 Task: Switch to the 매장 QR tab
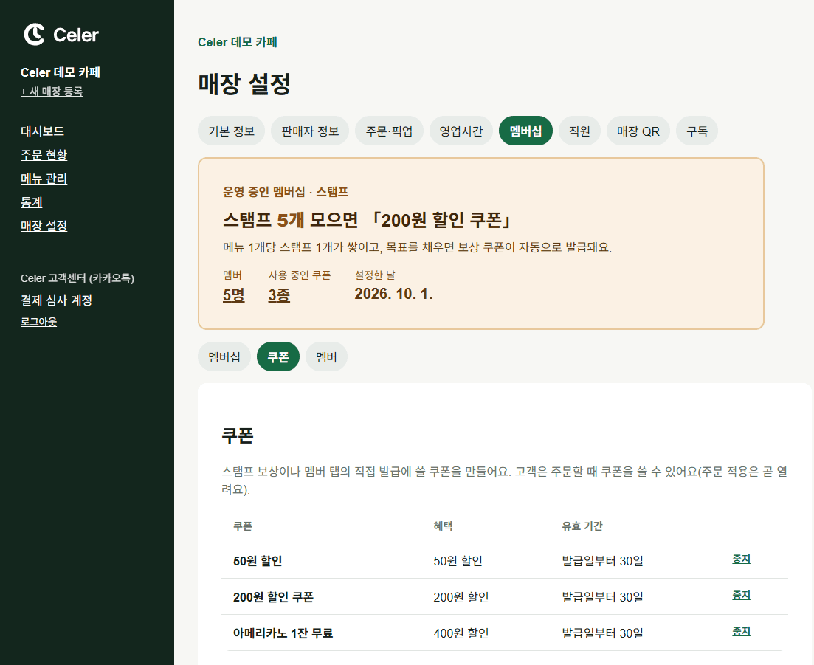pos(638,131)
